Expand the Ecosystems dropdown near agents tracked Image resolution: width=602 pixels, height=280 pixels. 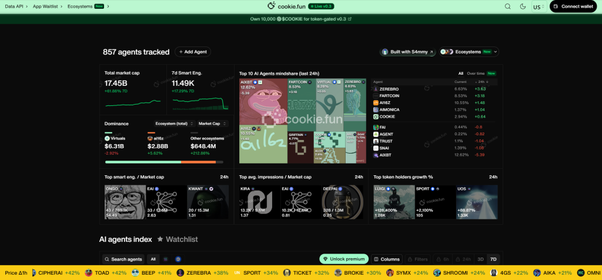(469, 52)
